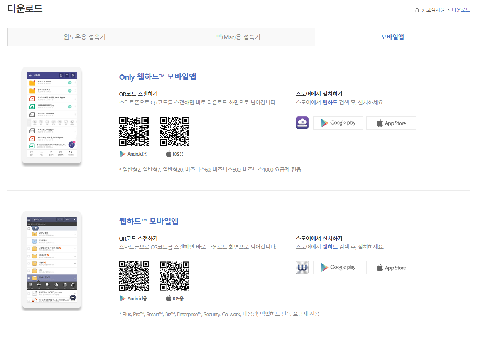Click Google play button for 웹하드 모바일앱
This screenshot has width=478, height=340.
point(338,268)
